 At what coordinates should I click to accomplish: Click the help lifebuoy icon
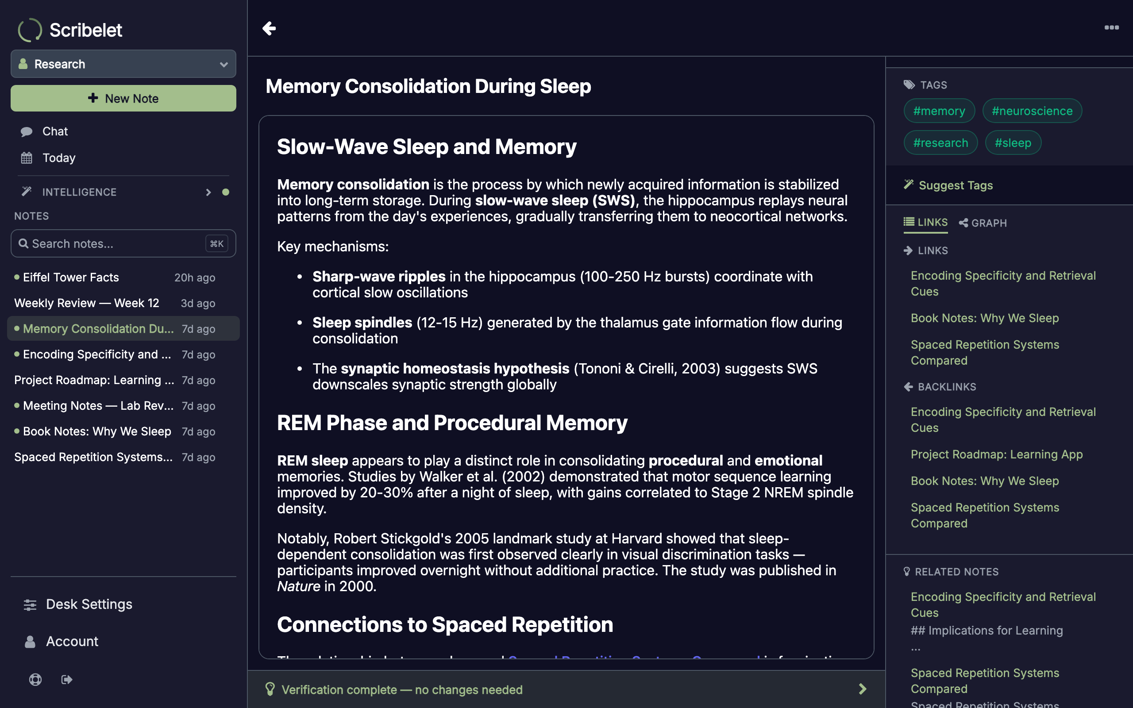point(35,679)
